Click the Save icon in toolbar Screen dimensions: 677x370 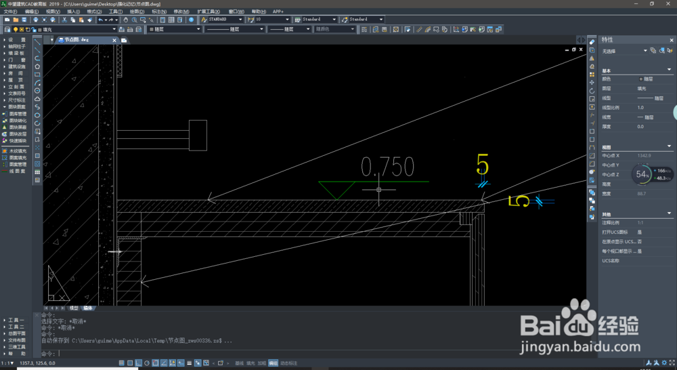coord(24,20)
